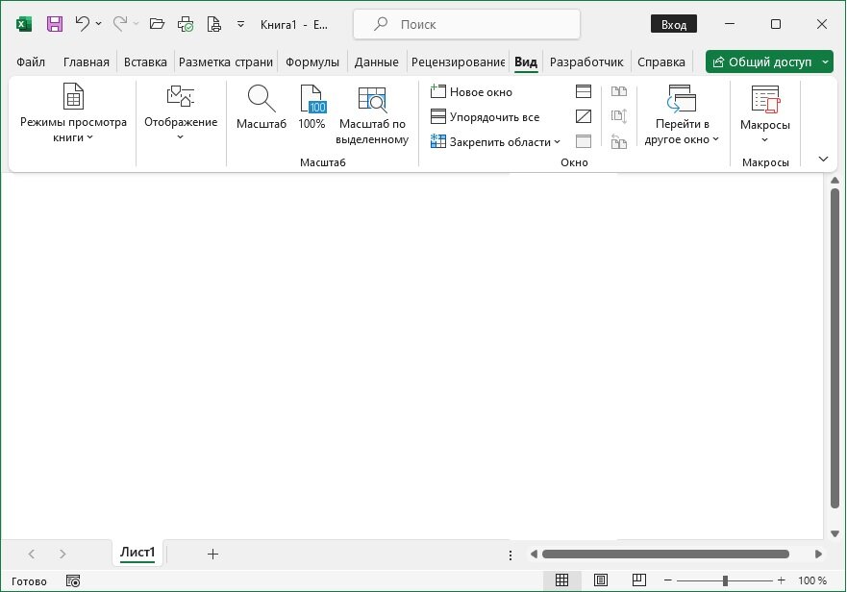Click the Excel application logo icon
The height and width of the screenshot is (592, 847).
point(24,24)
